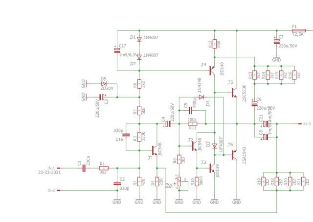Select resistor R18 symbol
The width and height of the screenshot is (313, 222).
coord(277,181)
